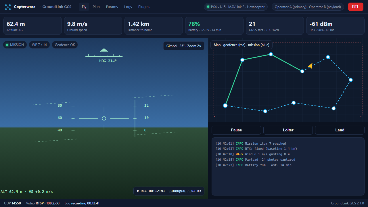
Task: Select the Ground speed 9.8 m/s card
Action: pos(93,26)
